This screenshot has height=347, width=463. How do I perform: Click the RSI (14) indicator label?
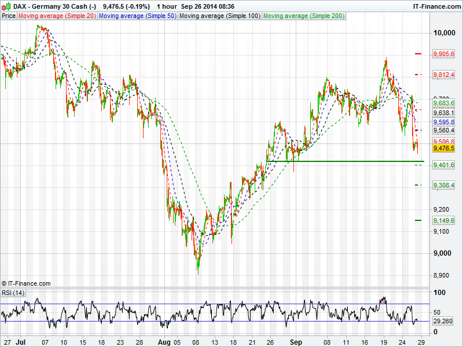click(x=13, y=293)
